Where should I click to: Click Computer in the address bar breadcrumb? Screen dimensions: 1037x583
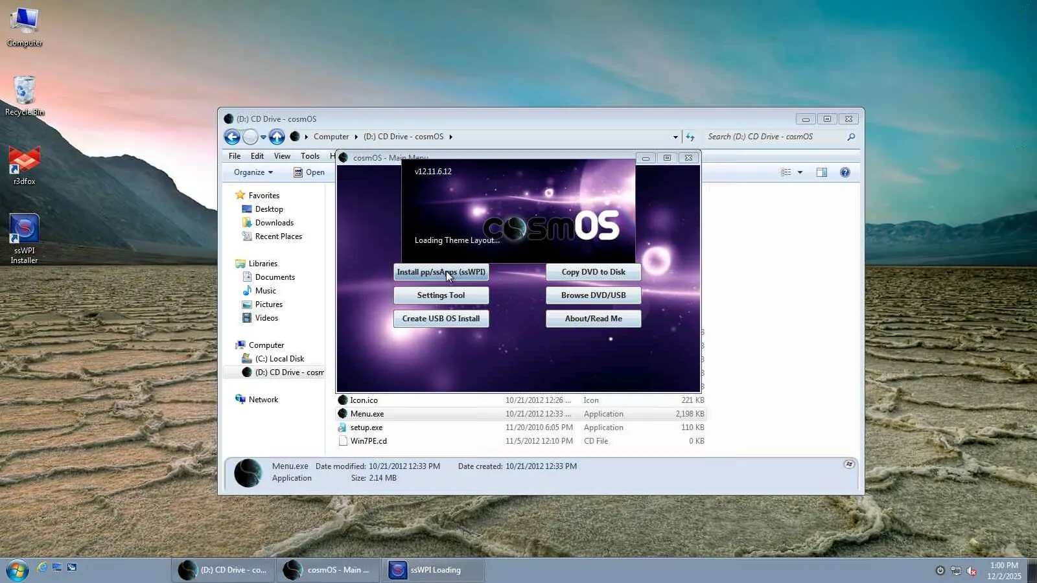331,137
